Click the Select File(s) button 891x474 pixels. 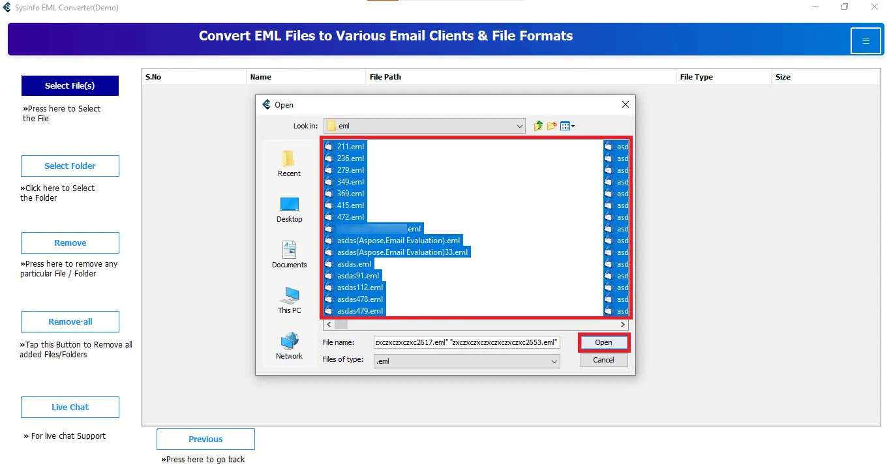(70, 85)
